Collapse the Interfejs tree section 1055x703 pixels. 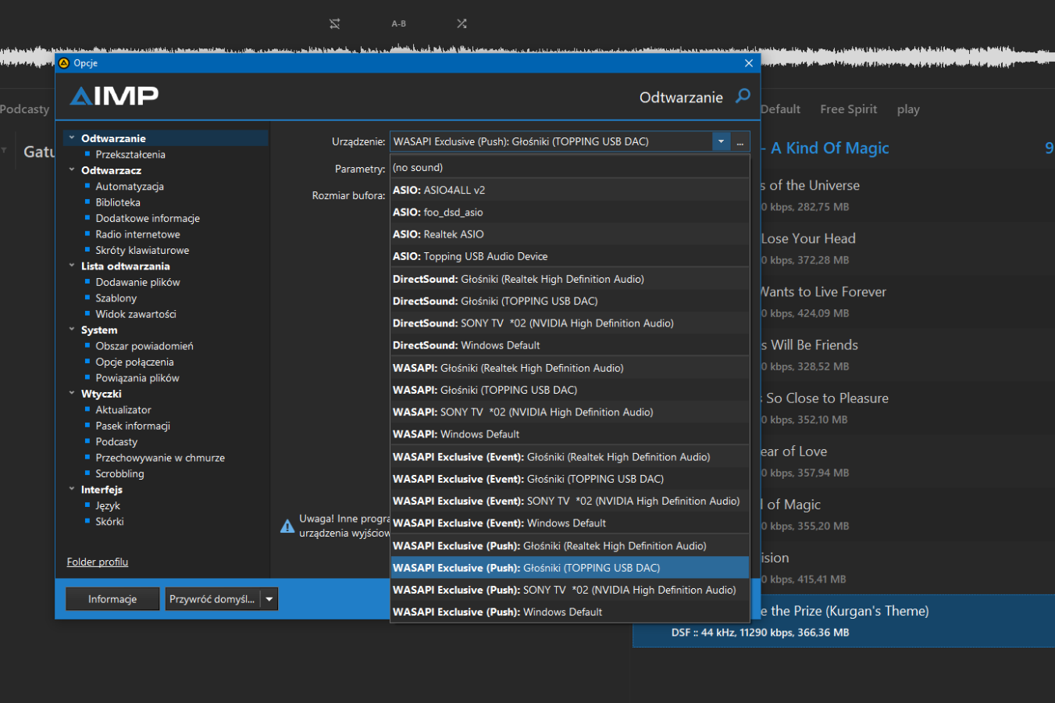click(x=72, y=490)
